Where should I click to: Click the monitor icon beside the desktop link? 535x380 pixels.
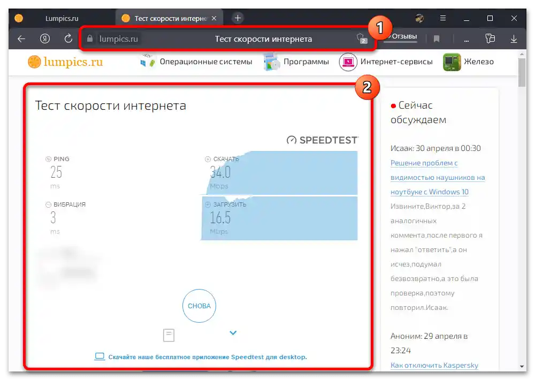[x=100, y=356]
